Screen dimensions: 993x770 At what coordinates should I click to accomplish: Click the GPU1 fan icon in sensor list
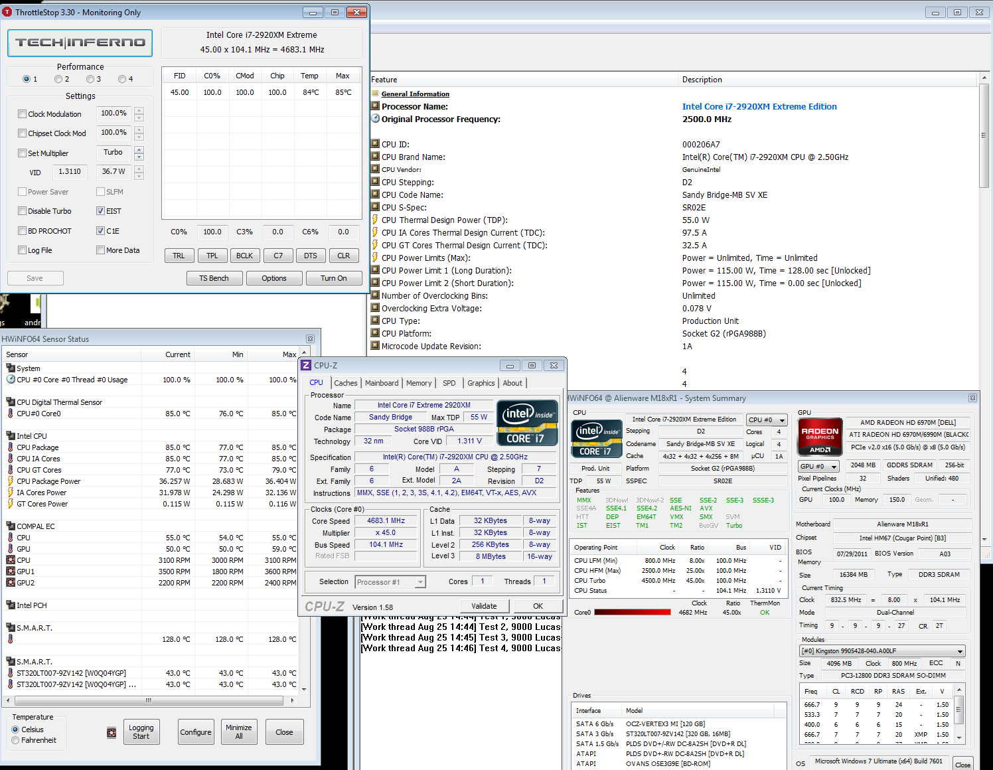pyautogui.click(x=11, y=572)
